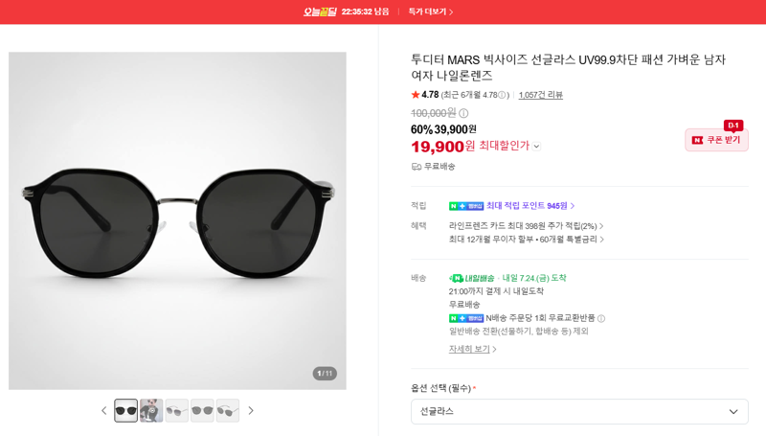Click 특가 더보기 in the red banner
This screenshot has height=436, width=766.
click(x=431, y=11)
